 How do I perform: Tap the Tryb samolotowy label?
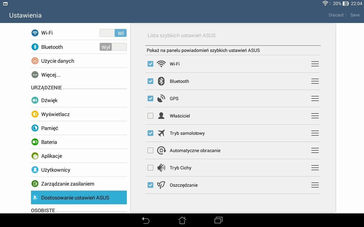click(x=187, y=133)
